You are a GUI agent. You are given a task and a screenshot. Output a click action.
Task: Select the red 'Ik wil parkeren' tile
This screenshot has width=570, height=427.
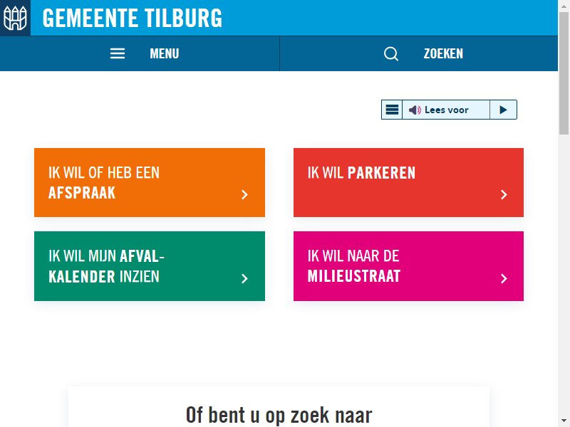click(408, 182)
